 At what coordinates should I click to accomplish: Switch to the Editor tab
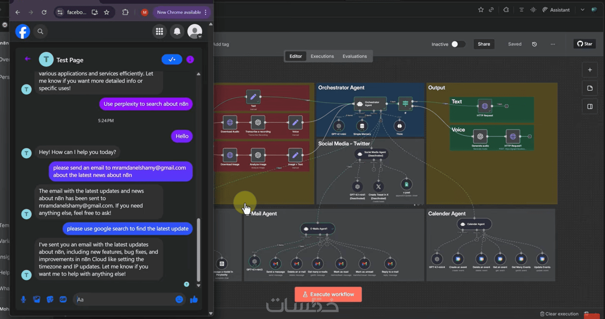click(x=296, y=56)
